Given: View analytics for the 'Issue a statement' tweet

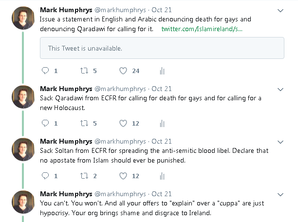Looking at the screenshot, I should pos(162,71).
